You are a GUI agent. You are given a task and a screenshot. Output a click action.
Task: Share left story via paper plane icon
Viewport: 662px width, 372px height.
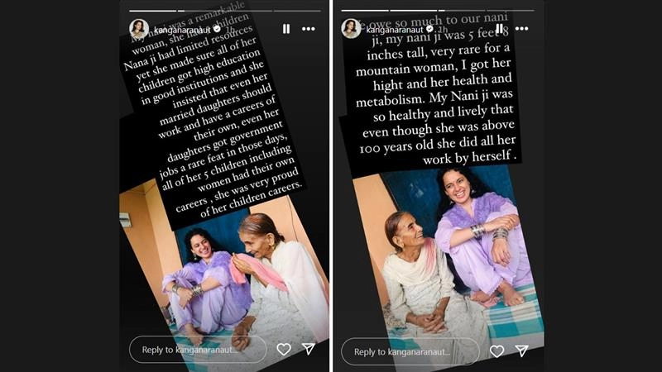[x=309, y=348]
